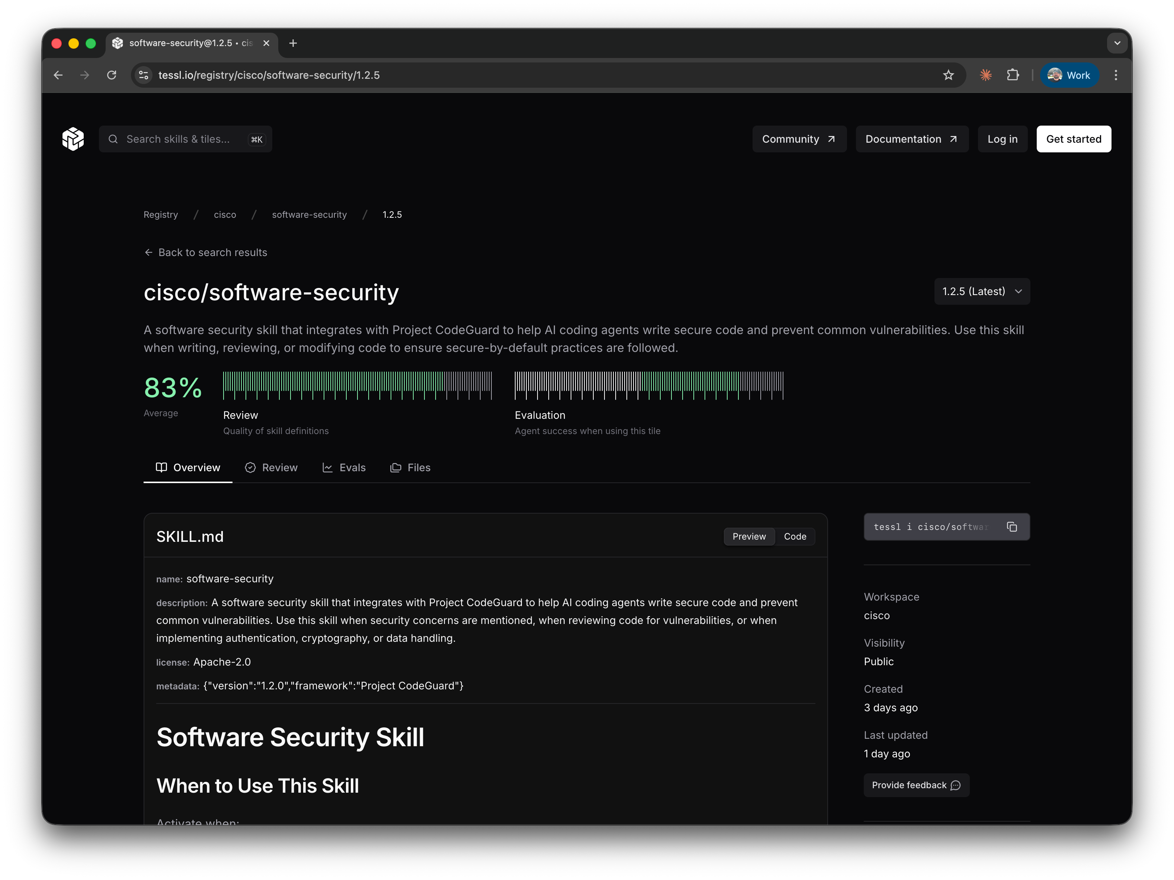Click the orange Claude extension icon
Viewport: 1174px width, 880px height.
click(x=985, y=75)
